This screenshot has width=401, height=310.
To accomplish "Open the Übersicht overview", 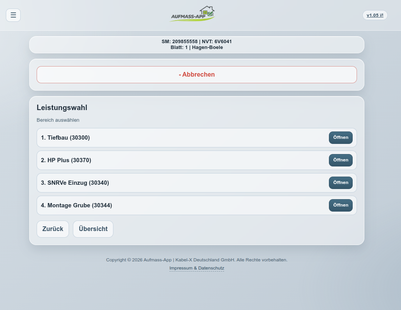I will [93, 229].
